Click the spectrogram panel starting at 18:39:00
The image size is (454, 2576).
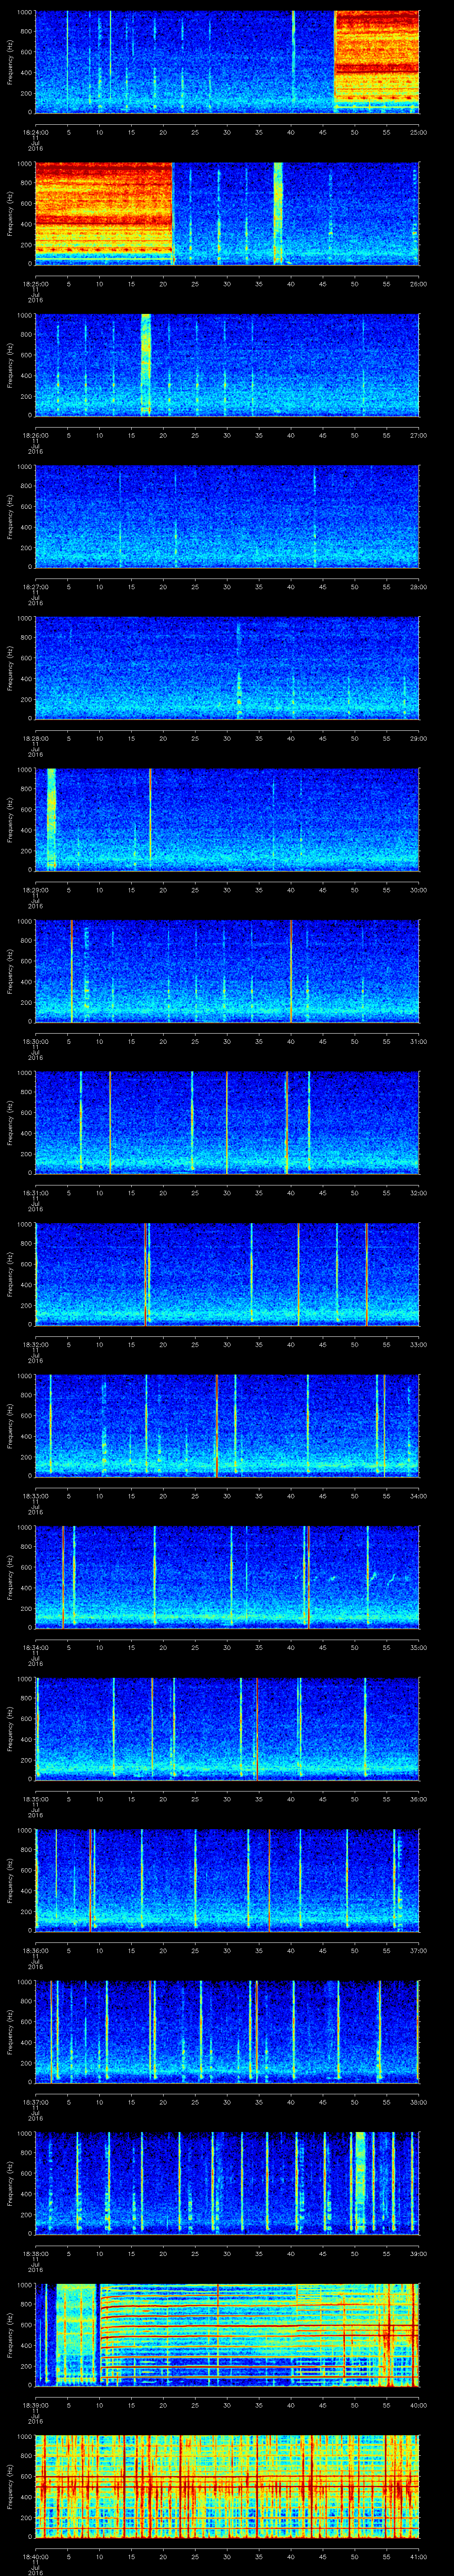(x=227, y=2335)
